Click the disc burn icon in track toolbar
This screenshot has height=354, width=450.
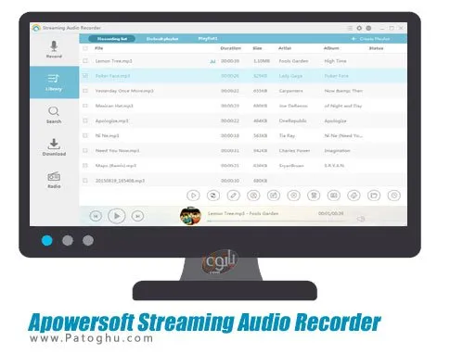click(x=294, y=196)
